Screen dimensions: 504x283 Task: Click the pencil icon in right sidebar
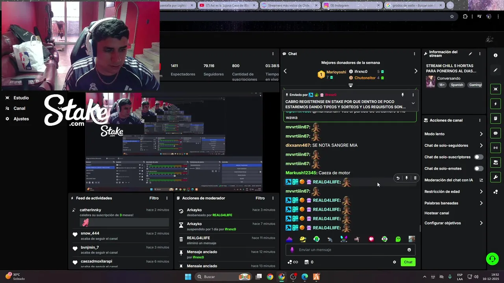[495, 70]
